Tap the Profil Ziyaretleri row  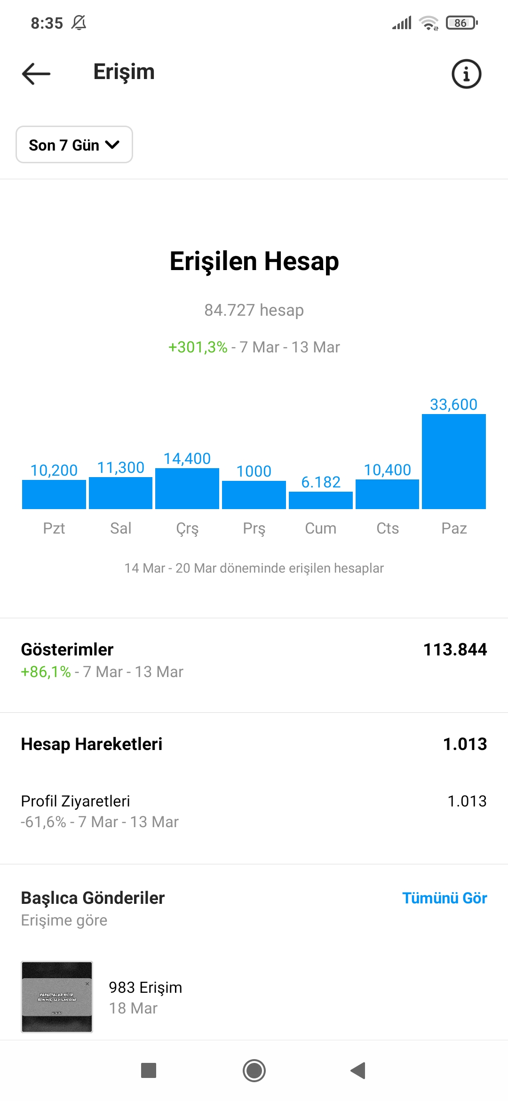click(254, 811)
